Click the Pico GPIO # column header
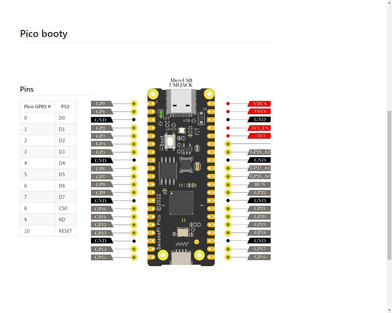The width and height of the screenshot is (392, 313). (37, 106)
